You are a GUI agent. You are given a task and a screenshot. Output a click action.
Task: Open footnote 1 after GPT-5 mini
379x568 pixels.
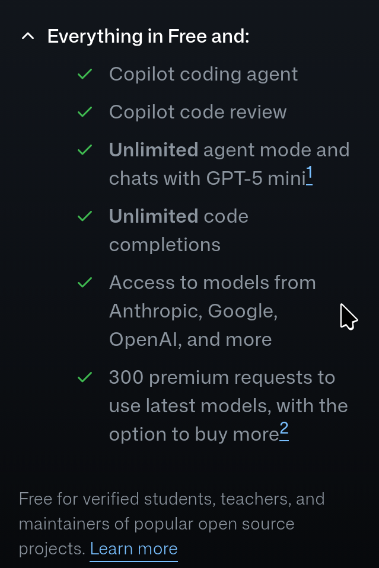[x=309, y=175]
